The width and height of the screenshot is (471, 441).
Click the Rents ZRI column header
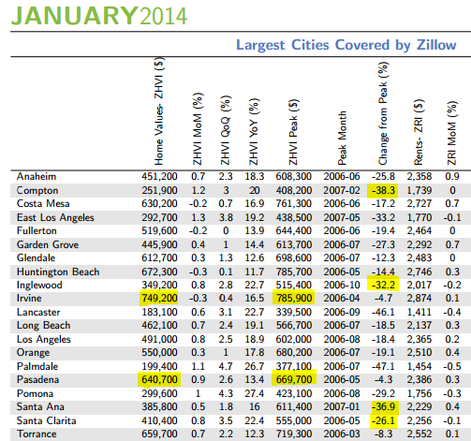[419, 132]
